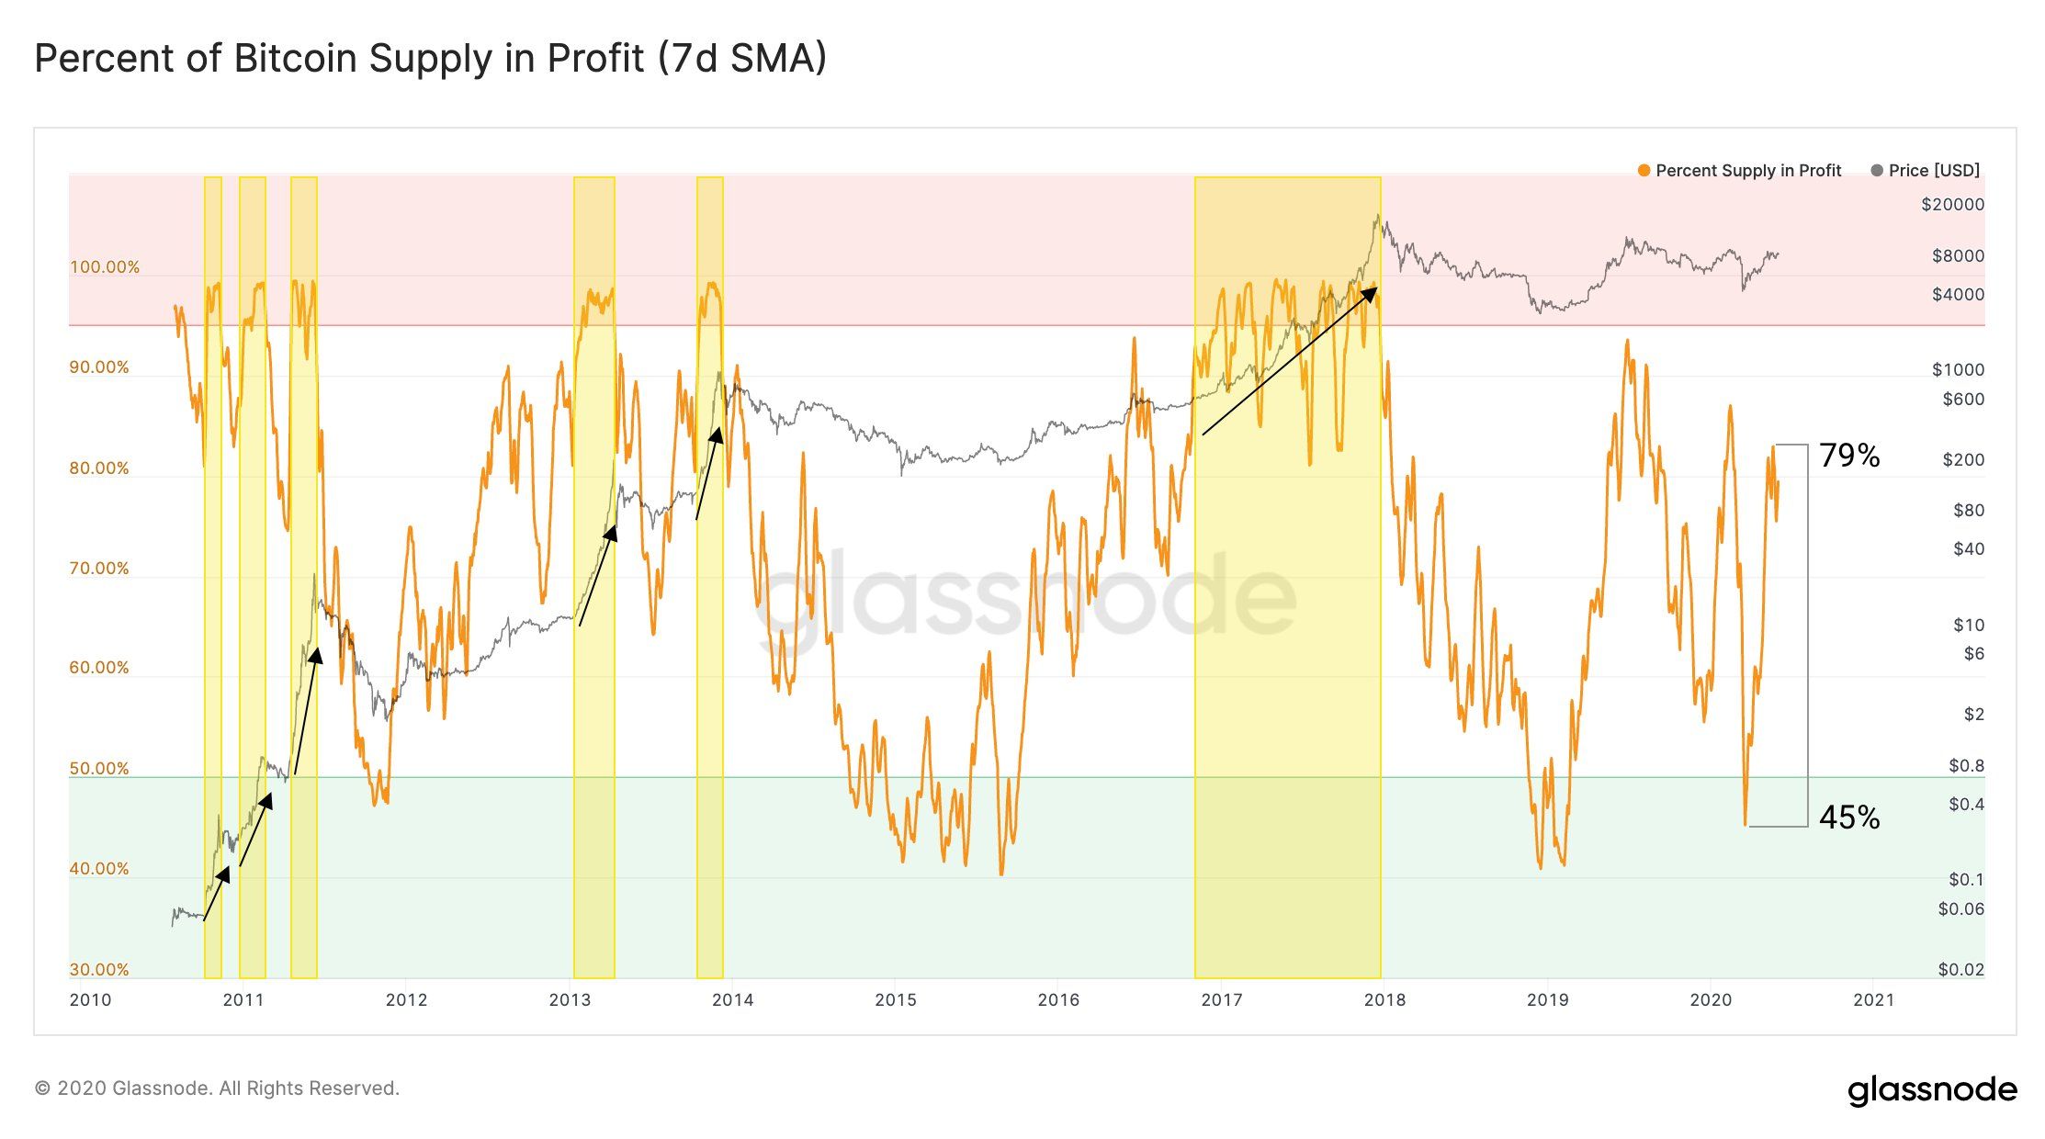Click the 2015 tick on the time axis
This screenshot has height=1139, width=2045.
(x=896, y=1000)
